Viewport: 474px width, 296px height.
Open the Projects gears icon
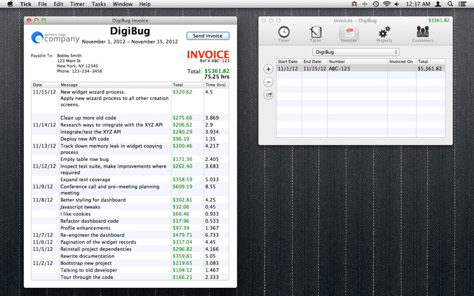pos(384,34)
